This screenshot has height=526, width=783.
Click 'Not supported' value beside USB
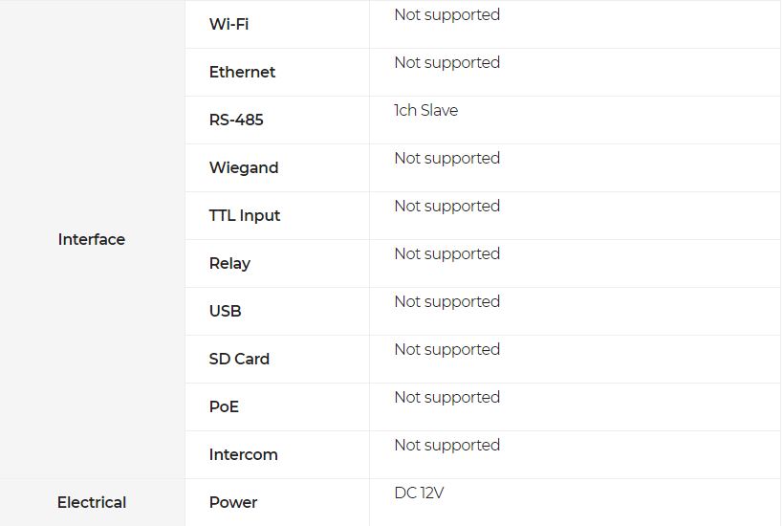[x=446, y=301]
